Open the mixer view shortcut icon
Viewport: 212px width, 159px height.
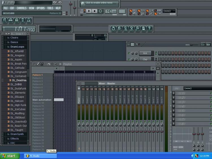pos(29,20)
